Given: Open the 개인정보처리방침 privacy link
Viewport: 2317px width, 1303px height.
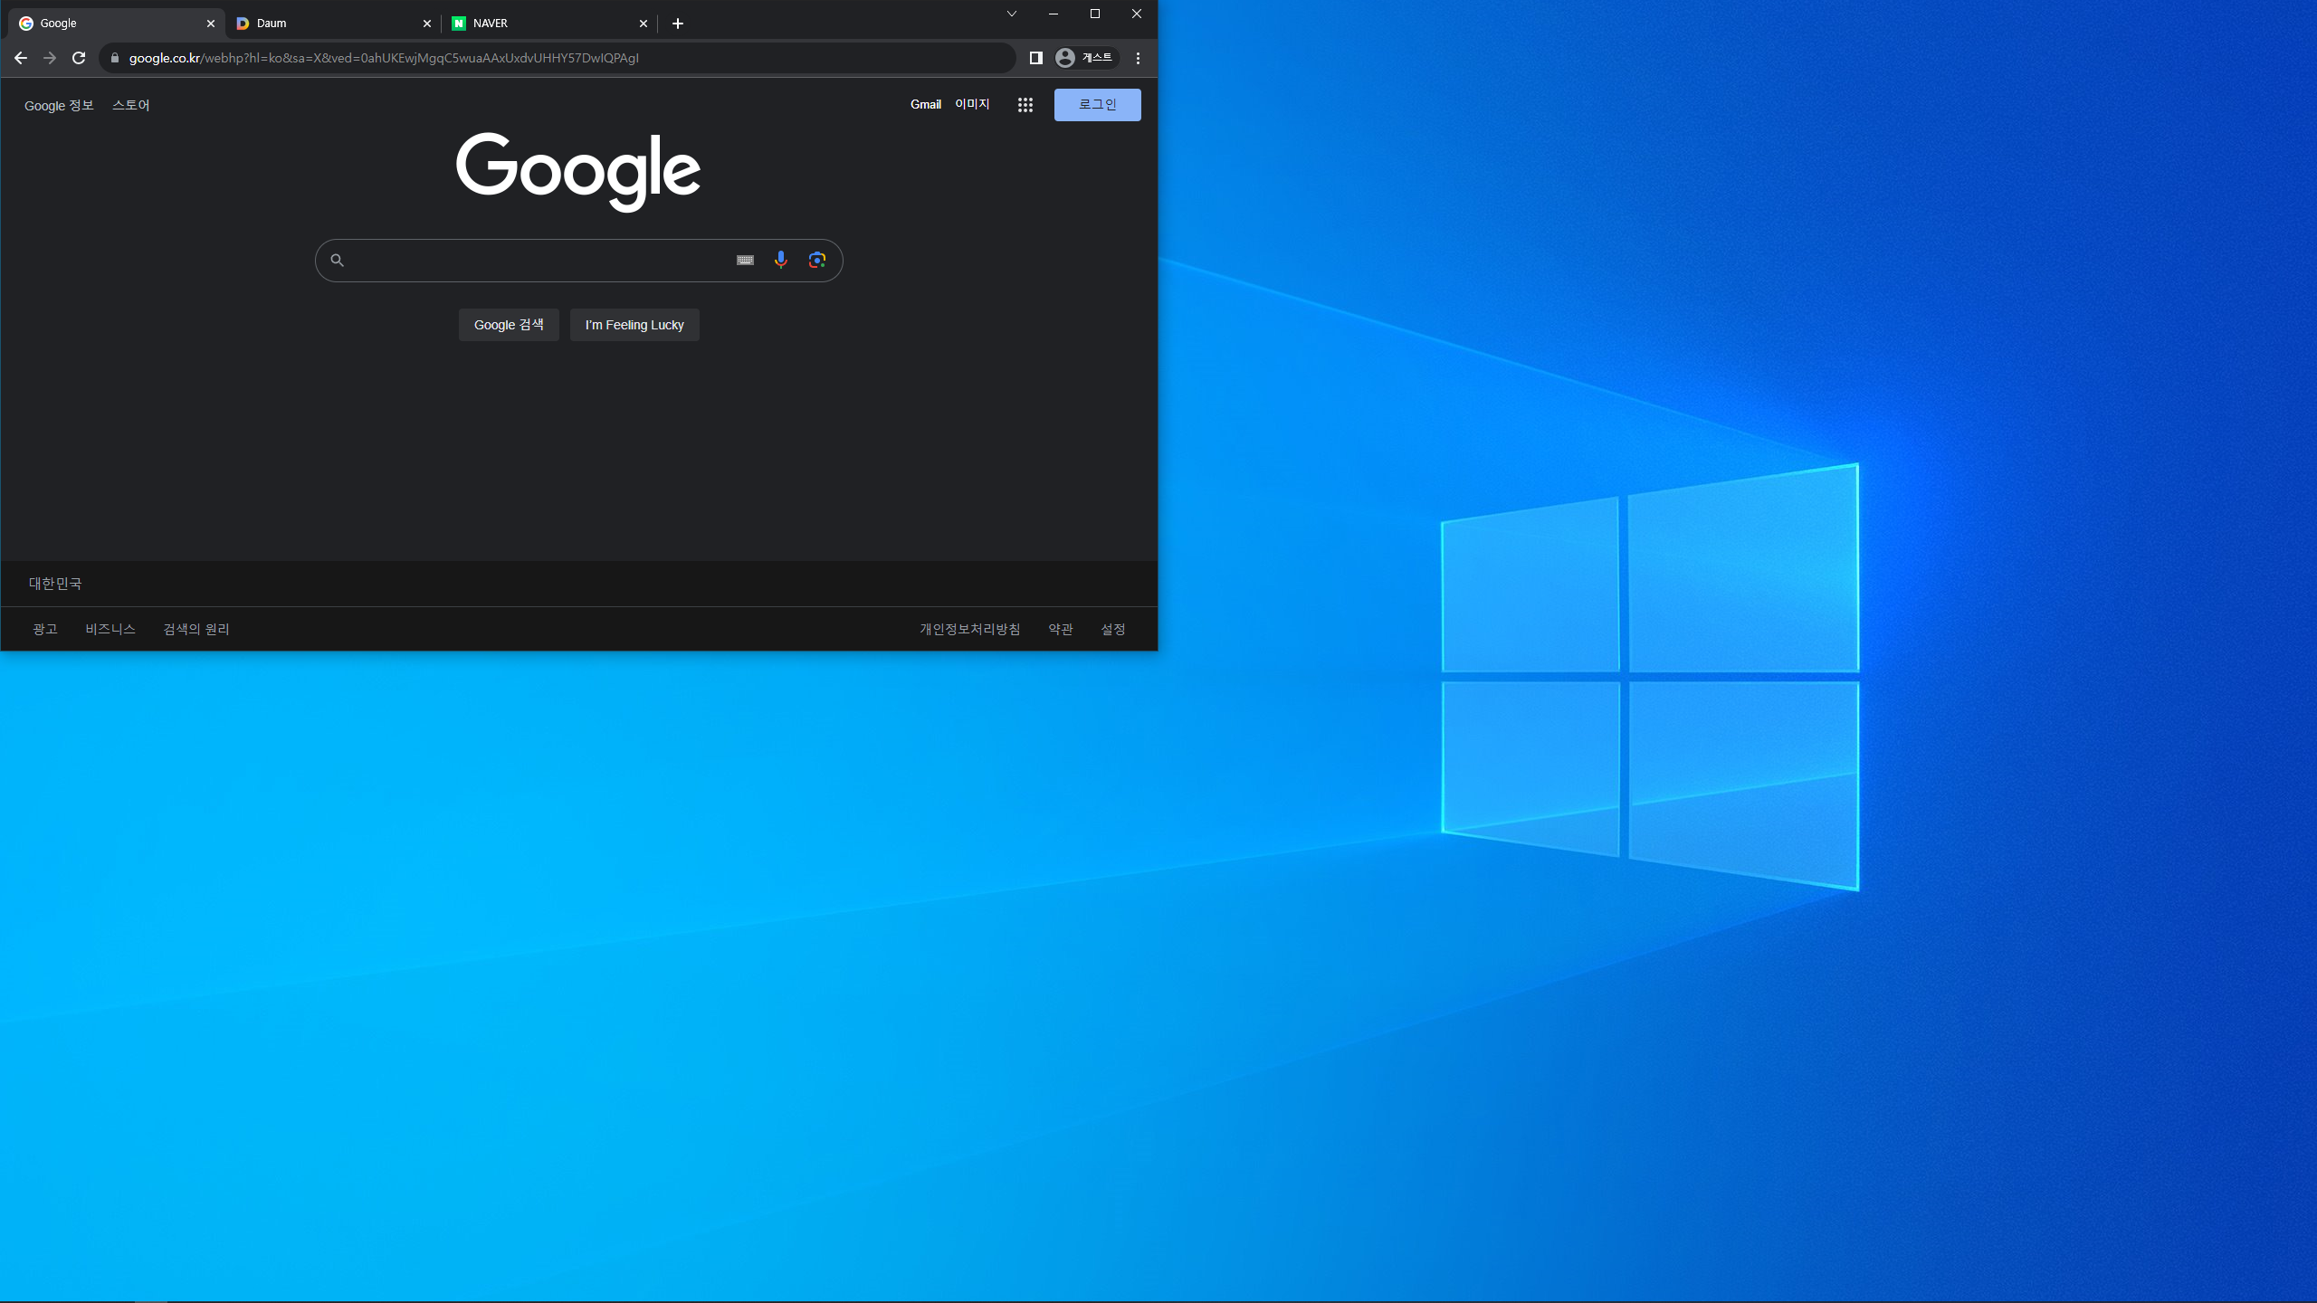Looking at the screenshot, I should tap(970, 629).
